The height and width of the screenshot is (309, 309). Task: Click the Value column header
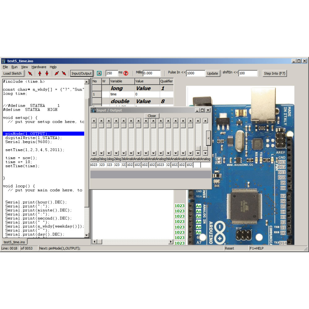click(x=147, y=81)
